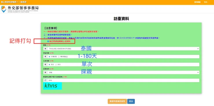Viewport: 214px width, 106px height.
Task: Click the 訪臺資料 page heading
Action: tap(121, 19)
